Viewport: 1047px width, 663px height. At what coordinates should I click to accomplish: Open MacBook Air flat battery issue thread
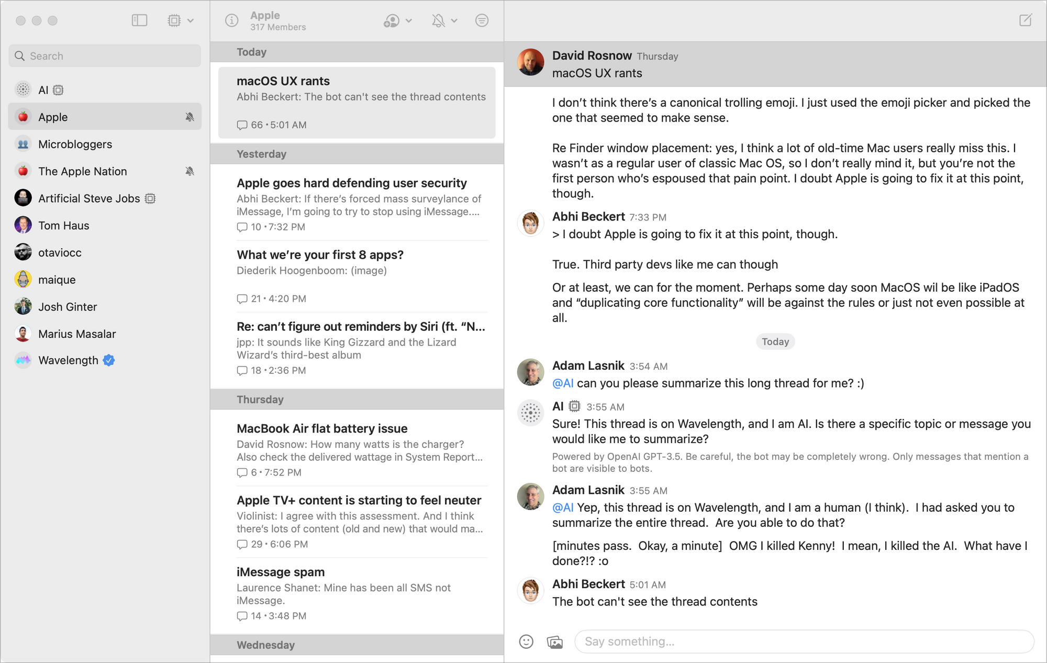click(322, 428)
